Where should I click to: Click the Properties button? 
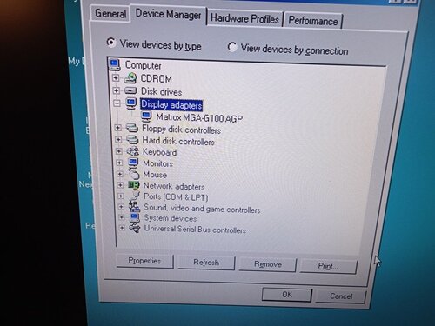coord(144,261)
